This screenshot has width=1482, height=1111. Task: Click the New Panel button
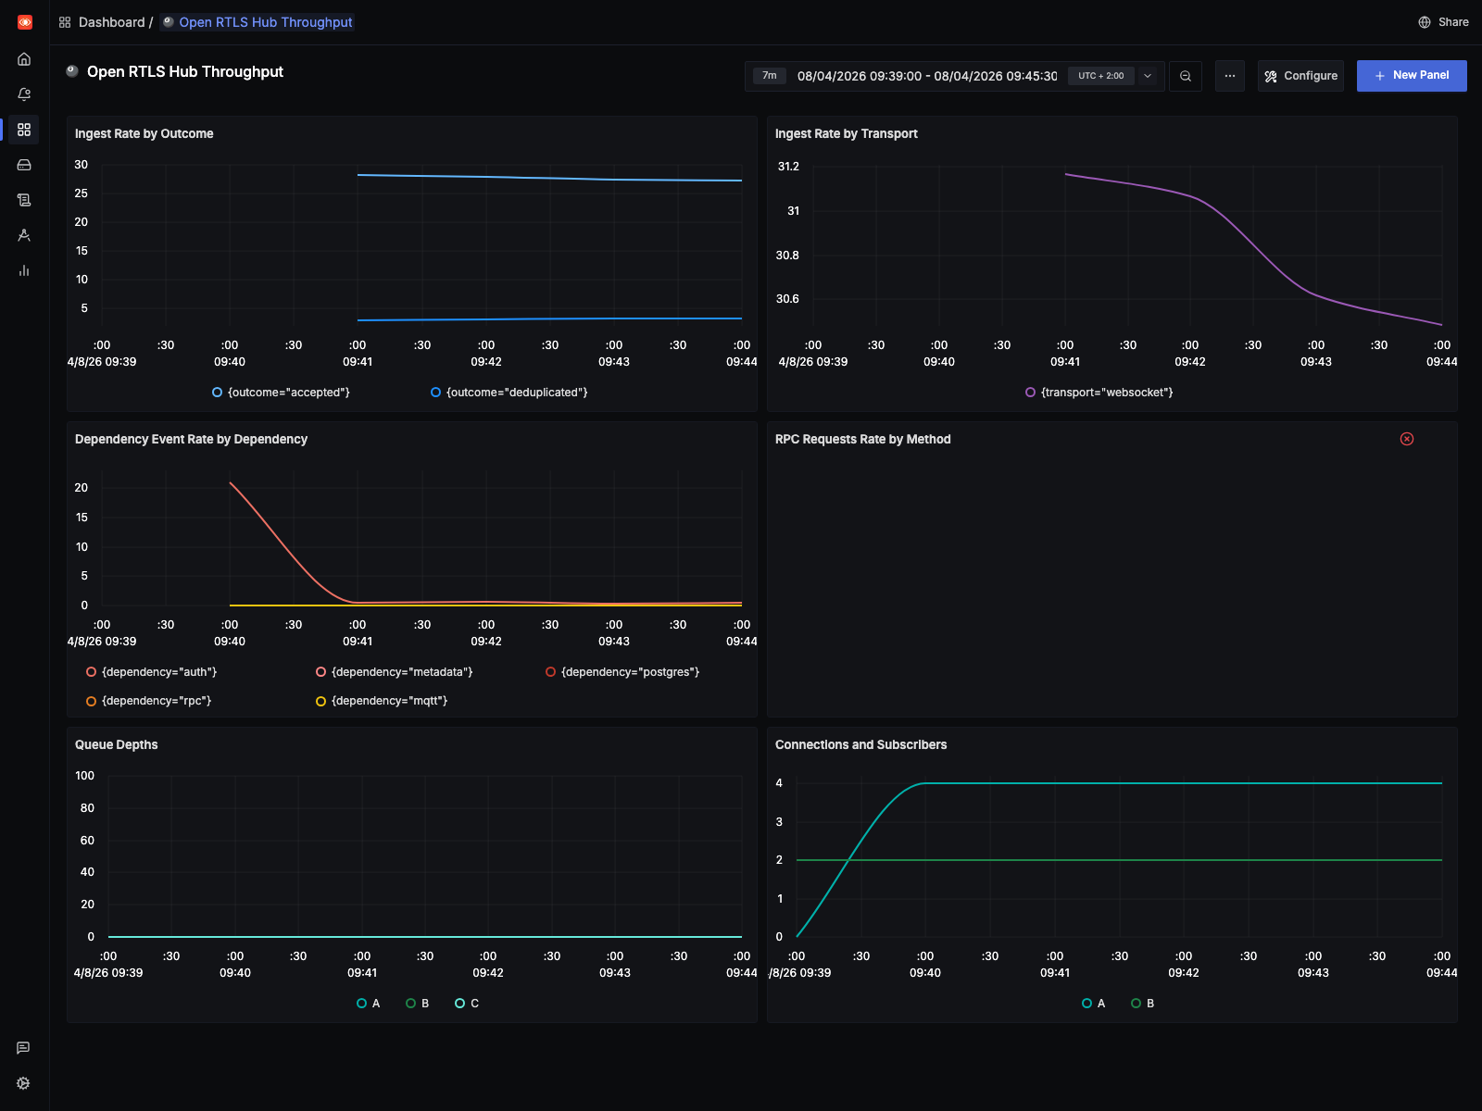pos(1412,76)
